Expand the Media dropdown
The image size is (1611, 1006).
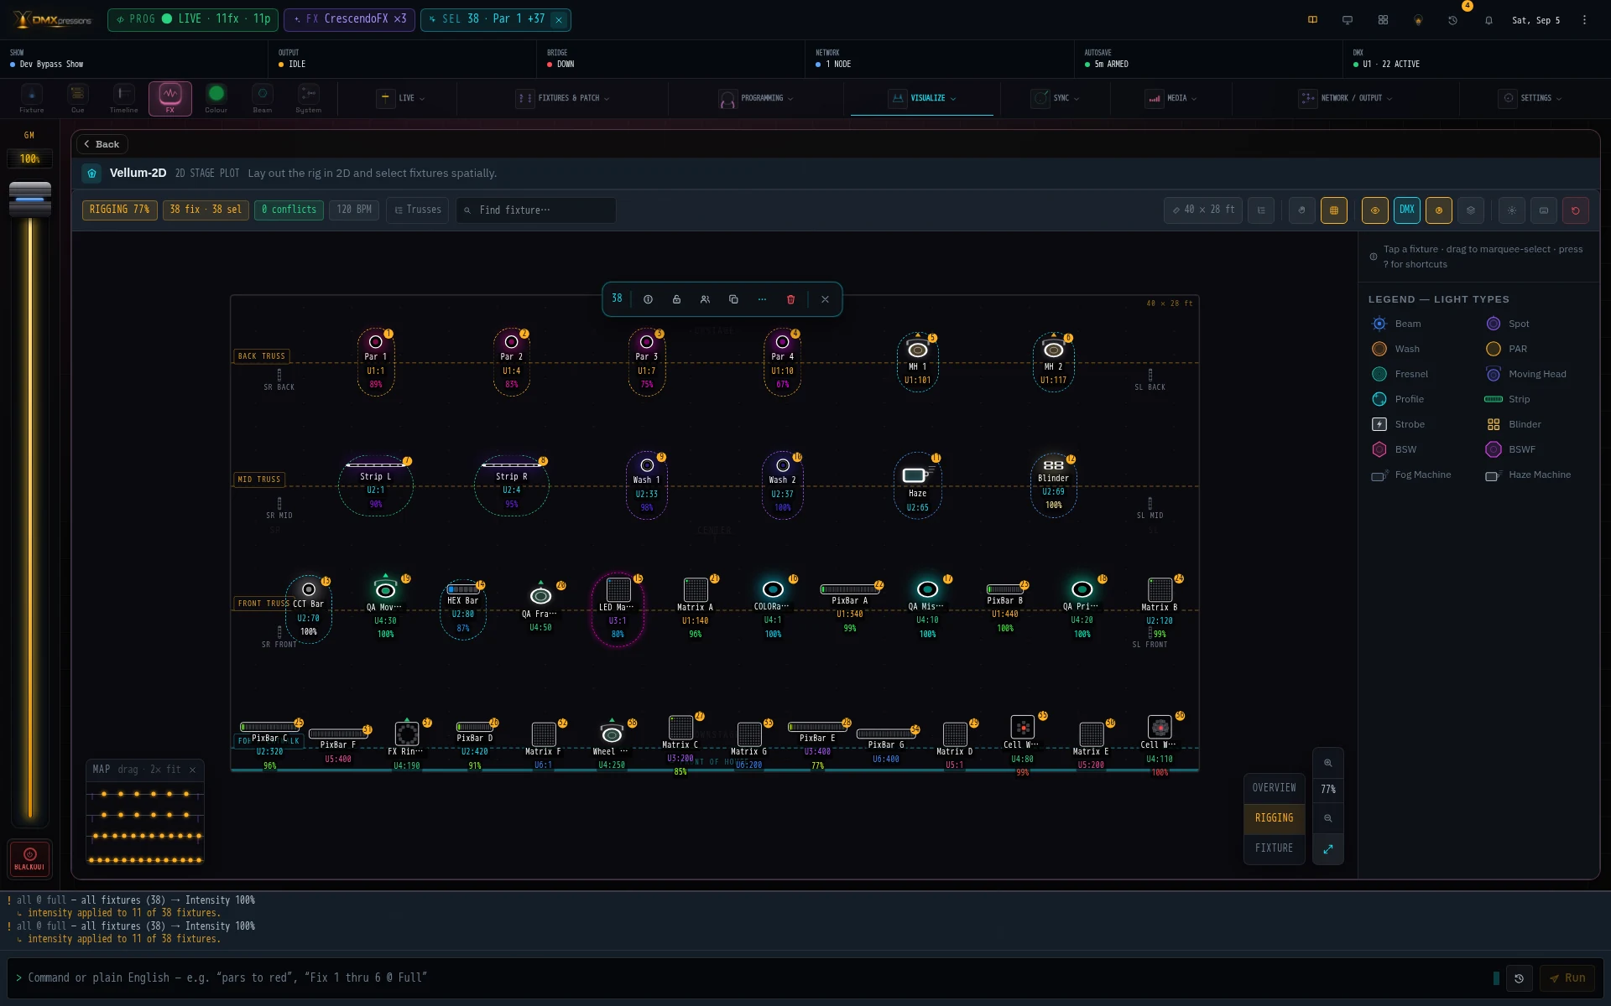click(x=1171, y=98)
